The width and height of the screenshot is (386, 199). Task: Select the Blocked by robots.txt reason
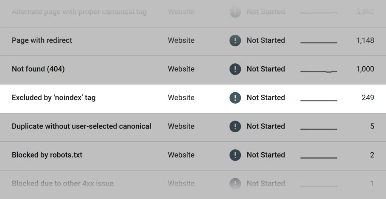[x=47, y=155]
